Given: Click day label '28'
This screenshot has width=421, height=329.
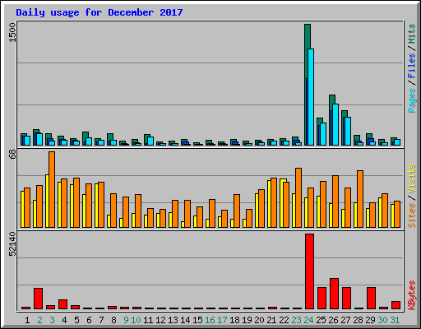Looking at the screenshot, I should tap(358, 320).
